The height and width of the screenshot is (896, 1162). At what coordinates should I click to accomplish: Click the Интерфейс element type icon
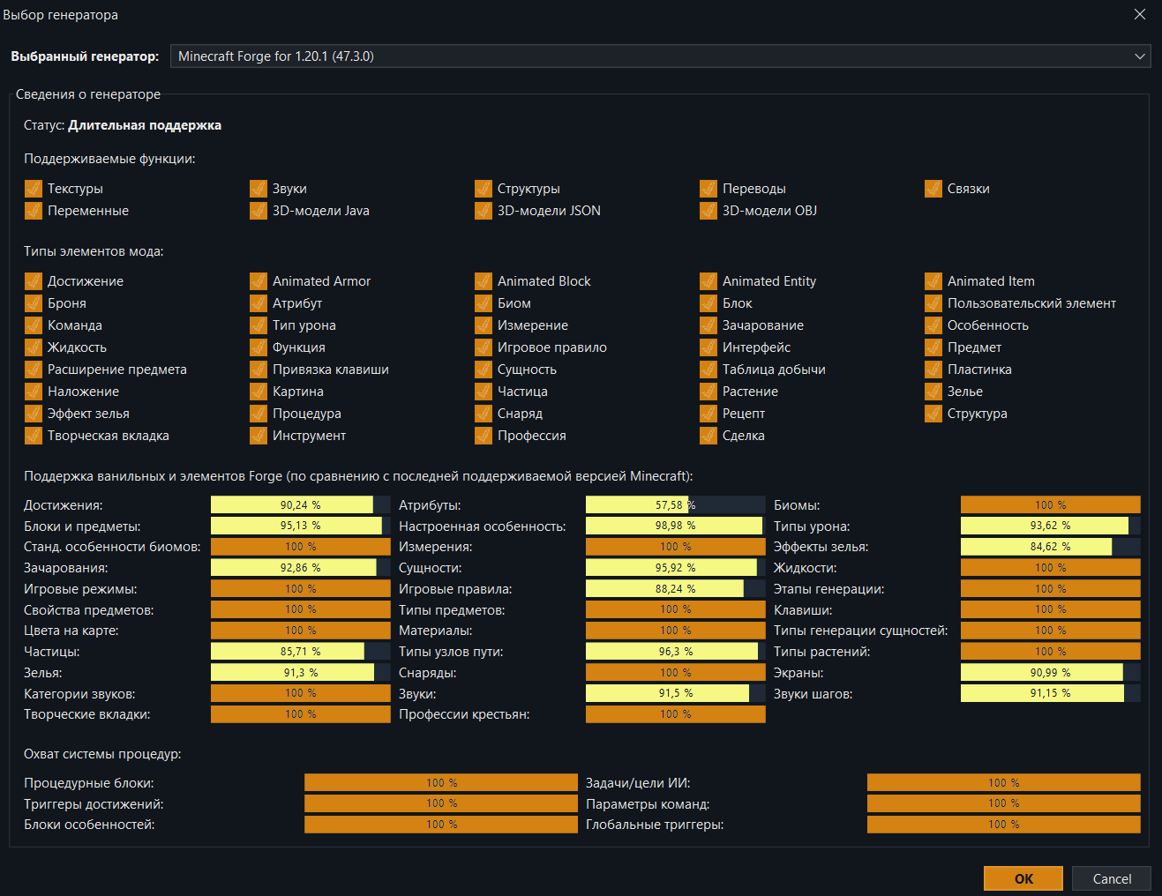[x=708, y=347]
